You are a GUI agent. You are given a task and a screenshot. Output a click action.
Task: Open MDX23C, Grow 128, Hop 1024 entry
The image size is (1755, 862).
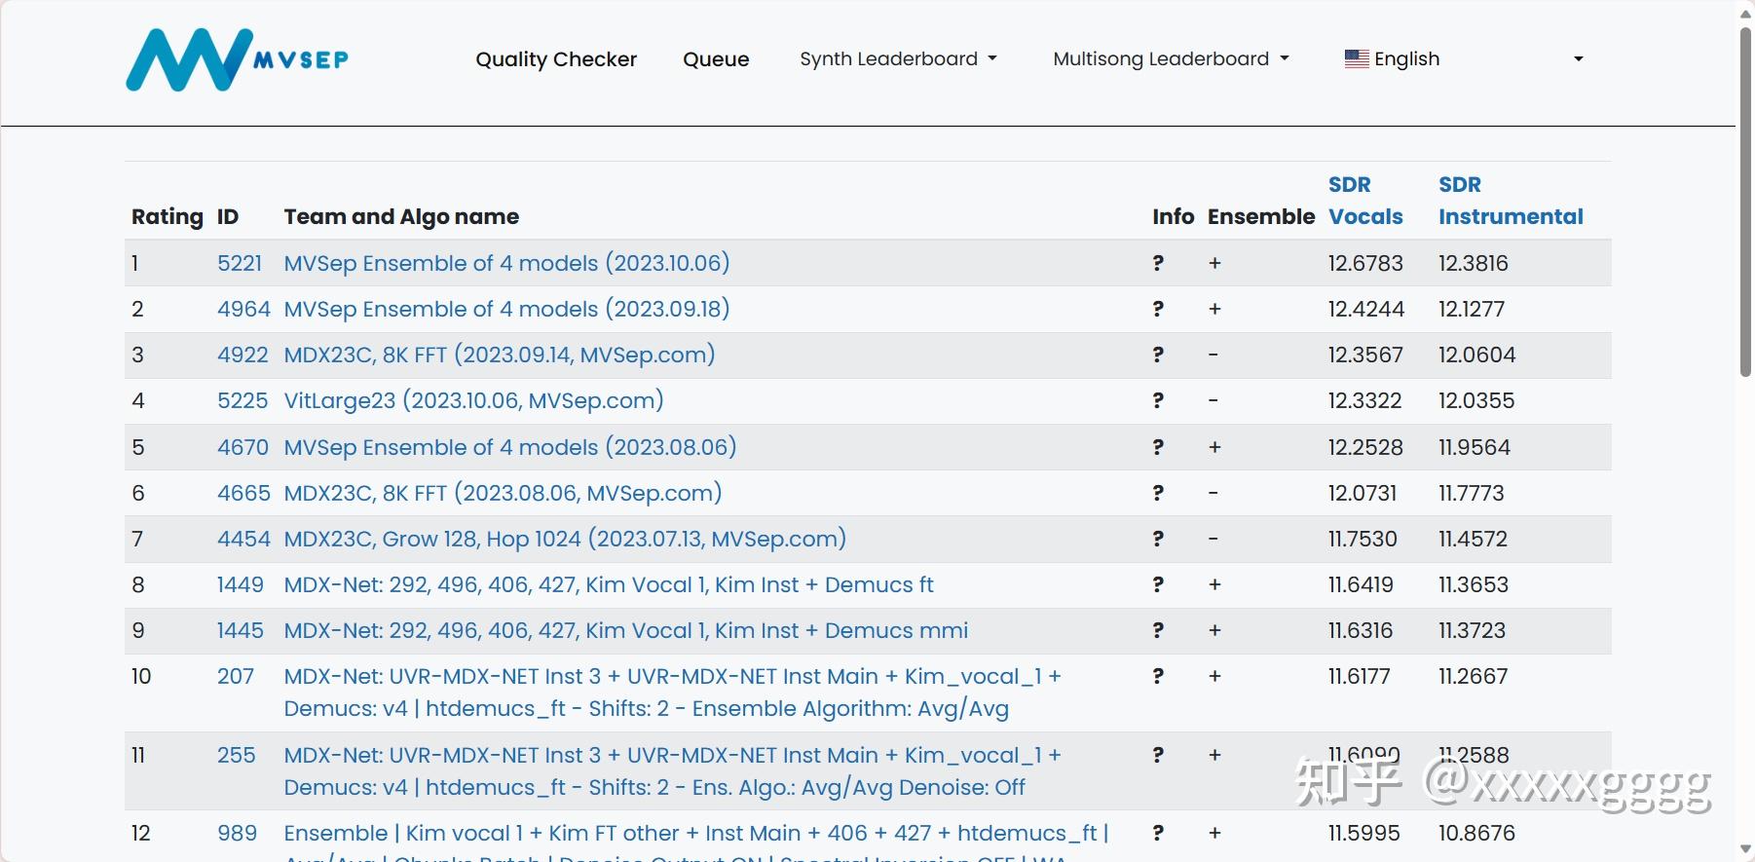[565, 539]
